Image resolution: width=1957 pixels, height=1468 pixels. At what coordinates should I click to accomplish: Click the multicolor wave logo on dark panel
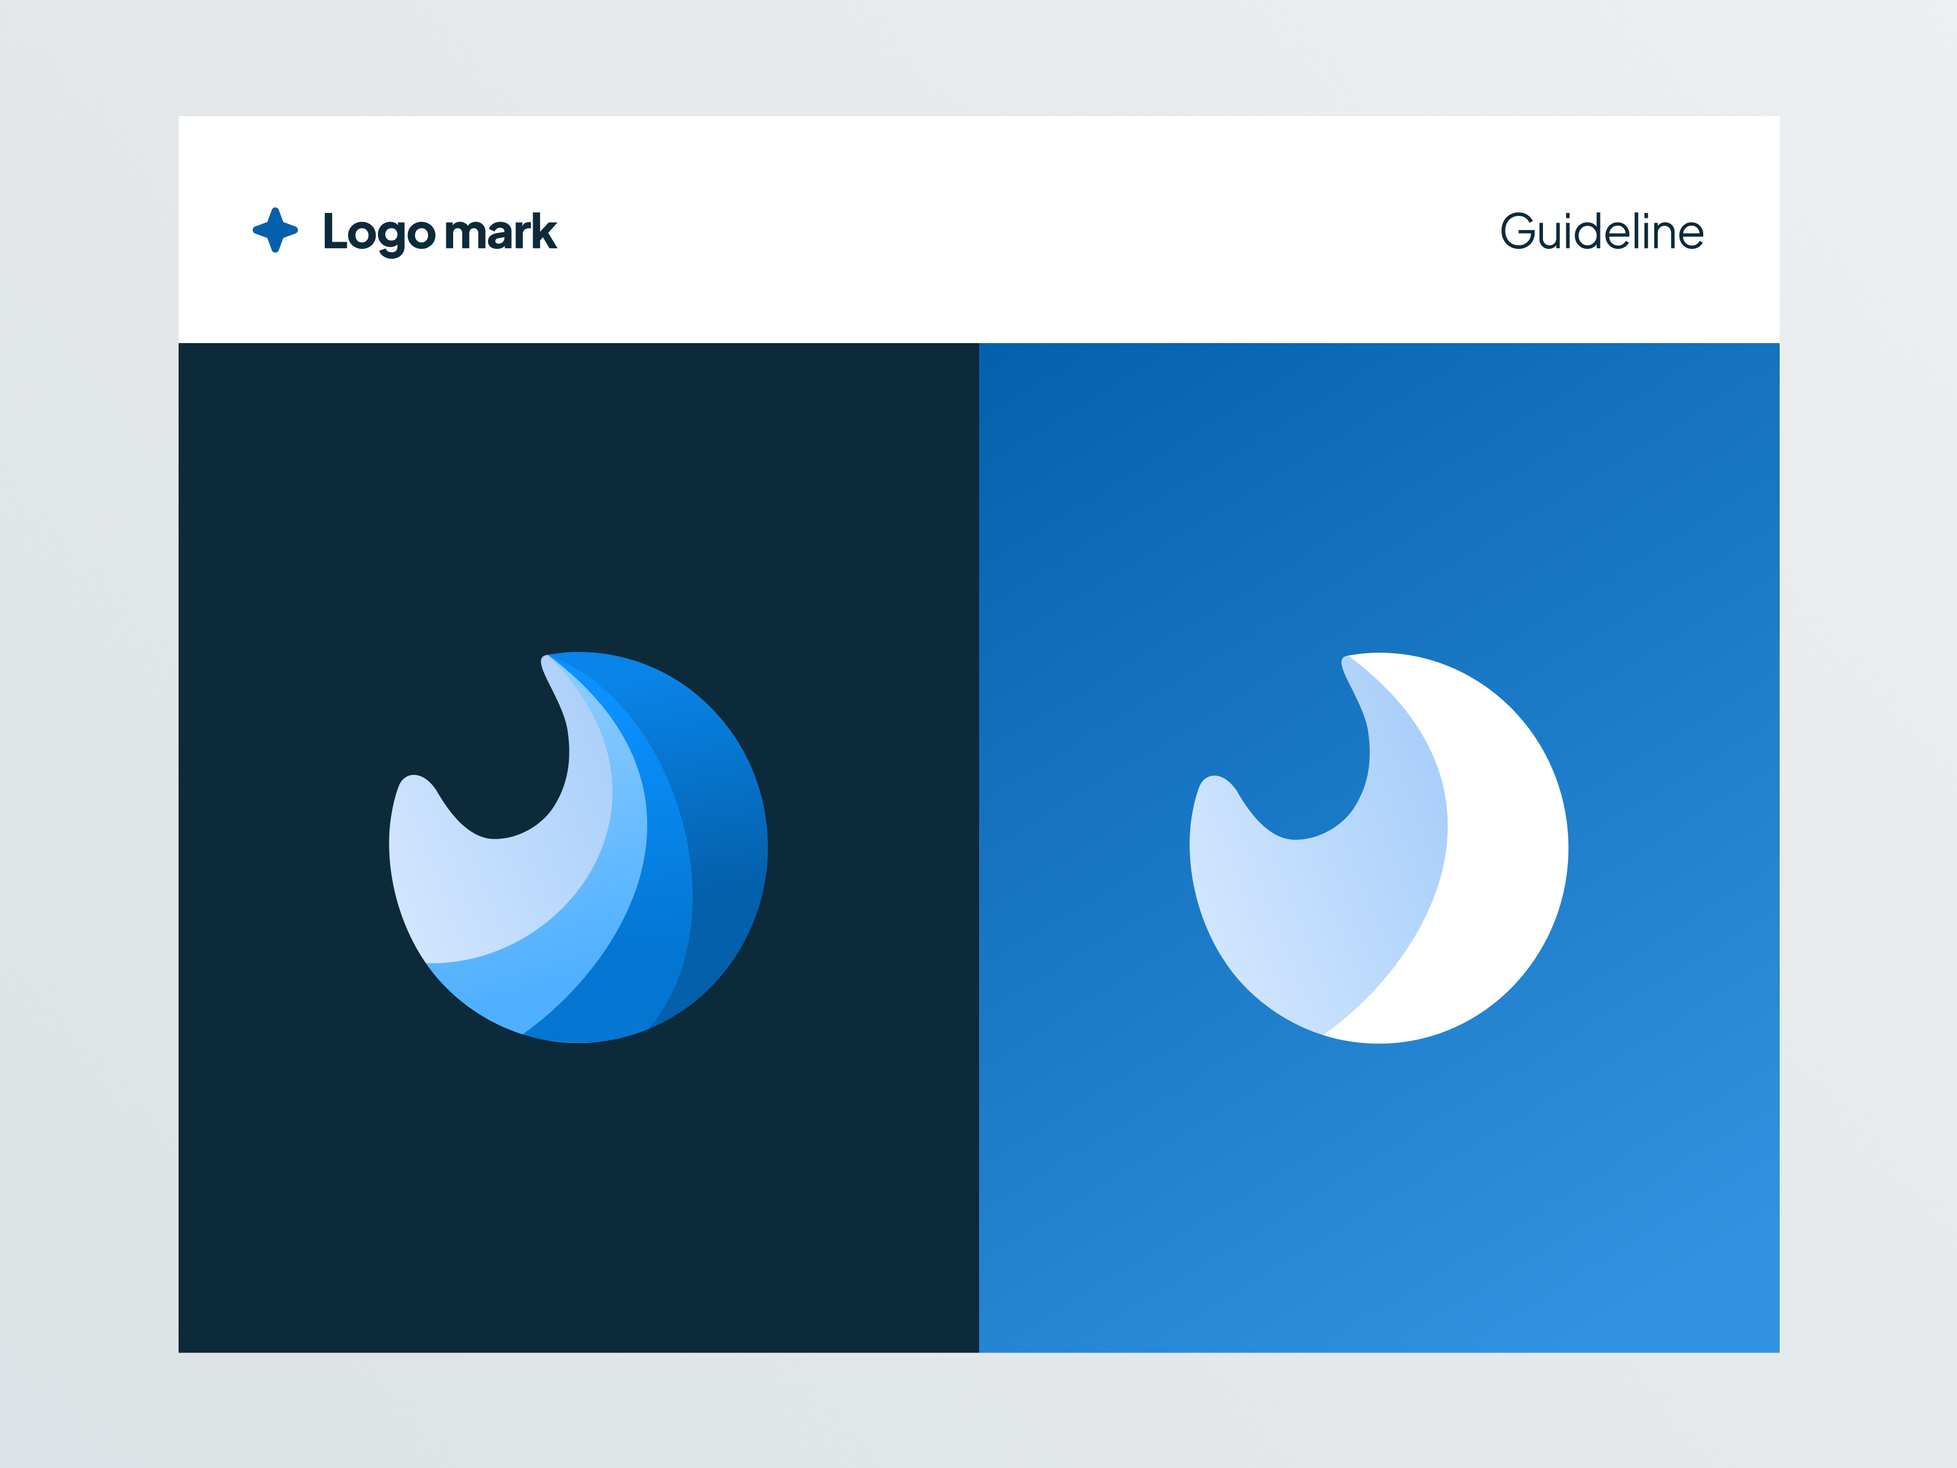(578, 847)
